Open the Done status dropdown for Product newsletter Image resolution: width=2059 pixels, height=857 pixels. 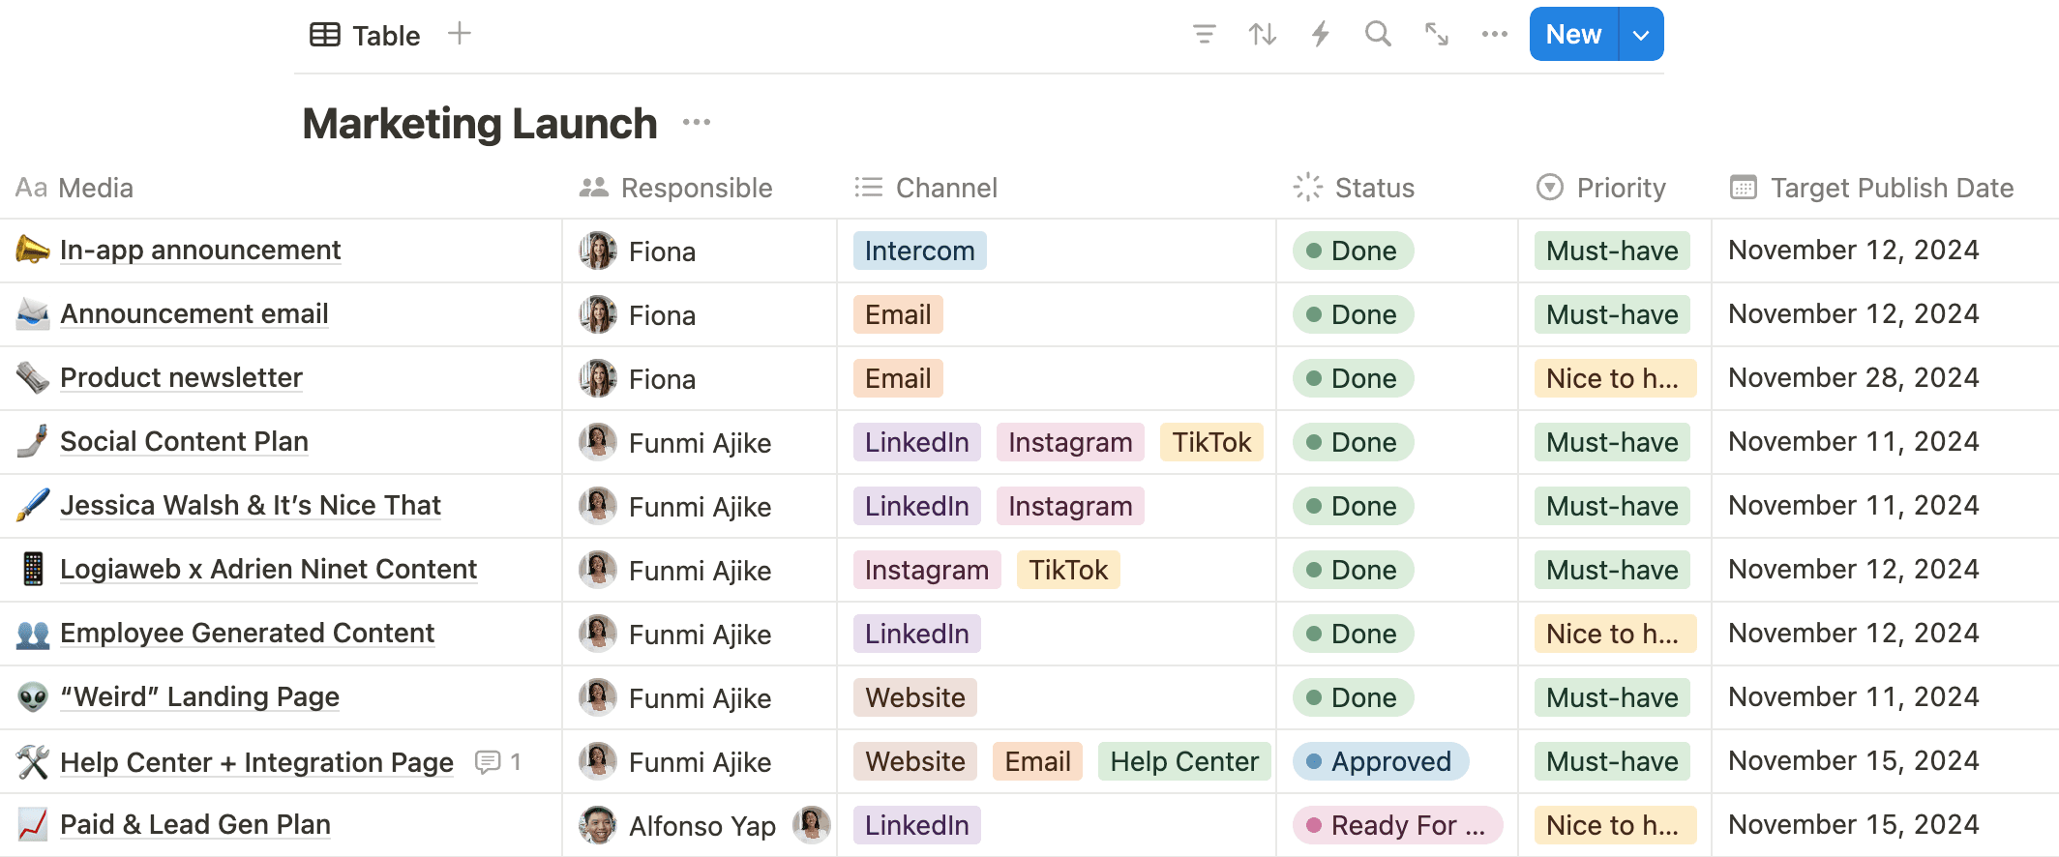pyautogui.click(x=1352, y=378)
